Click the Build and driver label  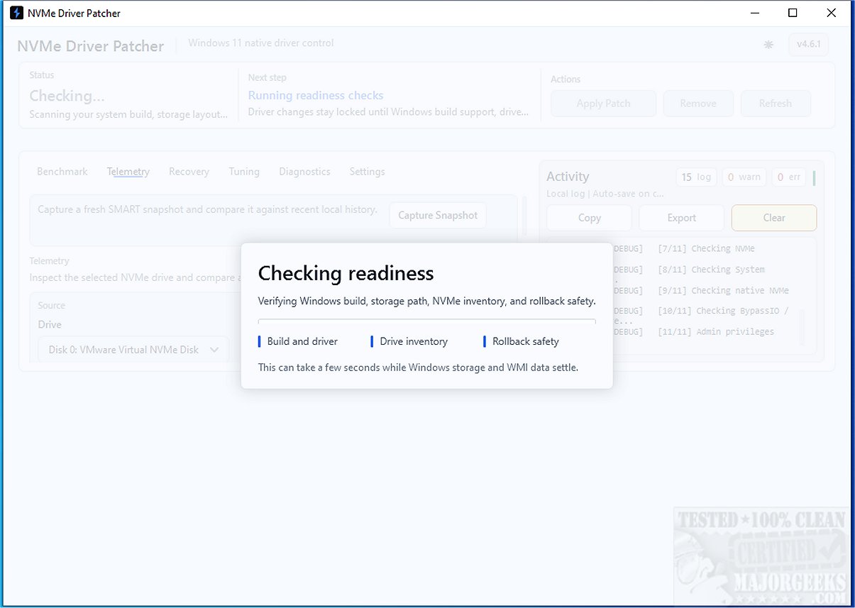click(x=302, y=341)
